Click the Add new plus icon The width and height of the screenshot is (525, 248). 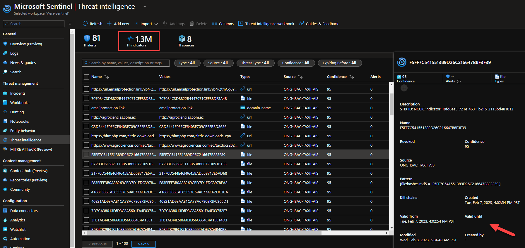(109, 23)
